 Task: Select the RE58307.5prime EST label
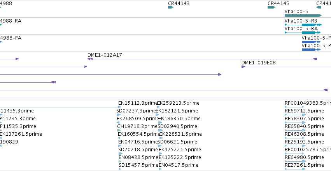(x=304, y=119)
